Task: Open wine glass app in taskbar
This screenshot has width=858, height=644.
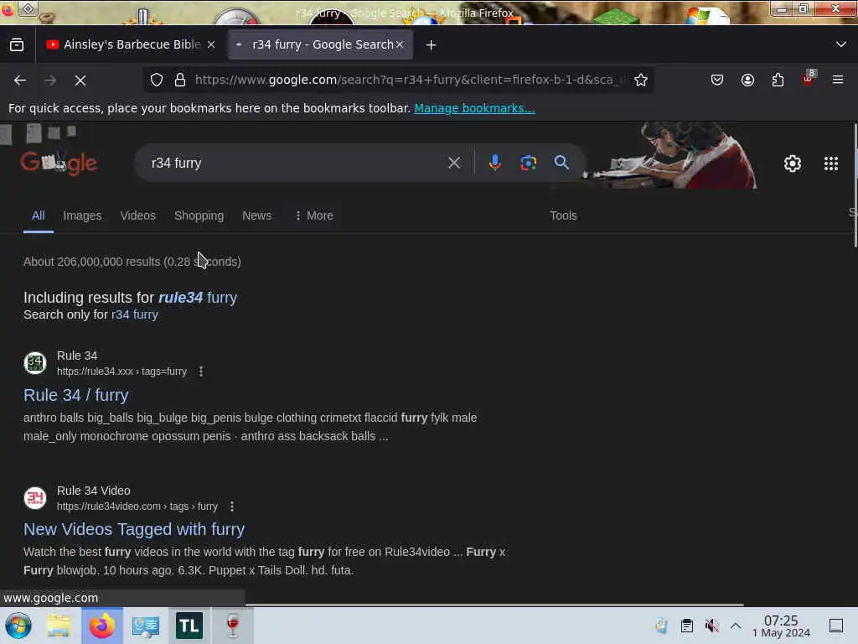Action: [233, 626]
